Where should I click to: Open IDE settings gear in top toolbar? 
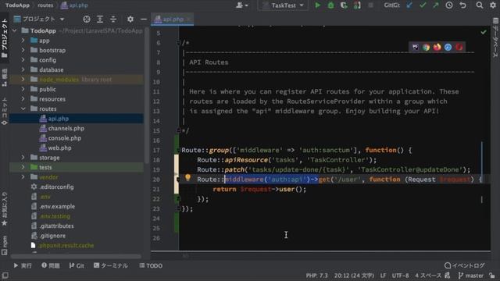coord(493,5)
